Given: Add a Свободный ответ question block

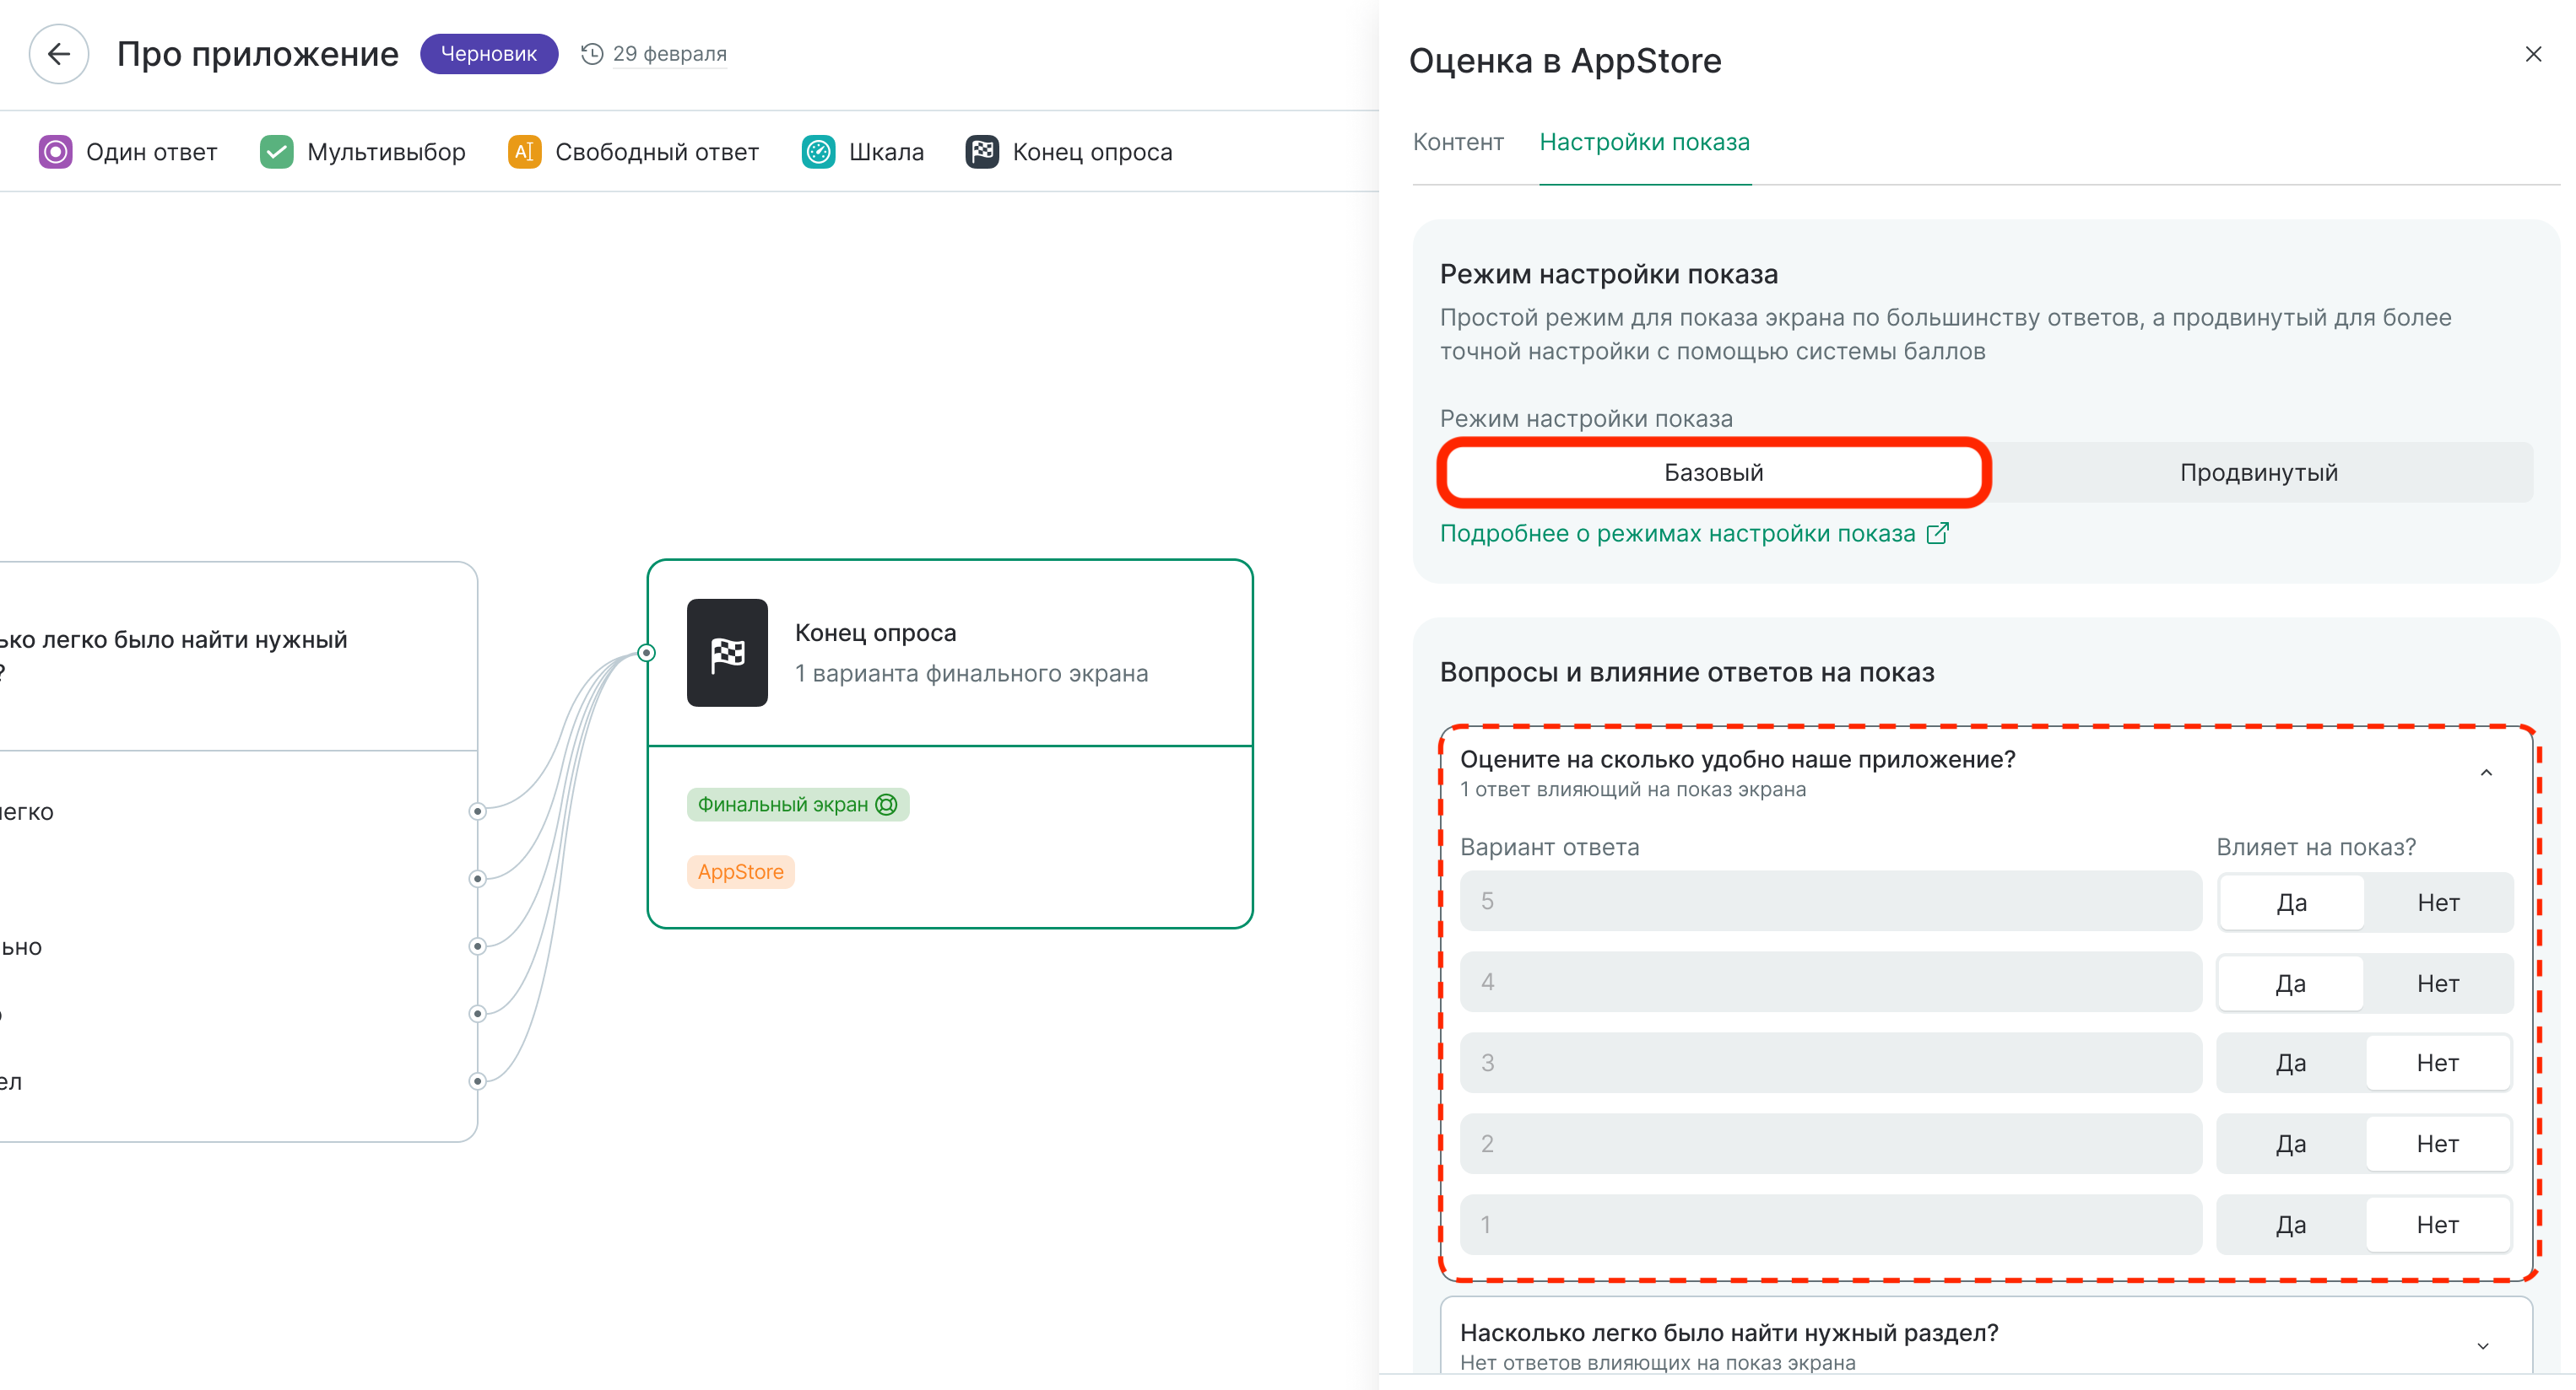Looking at the screenshot, I should point(634,152).
